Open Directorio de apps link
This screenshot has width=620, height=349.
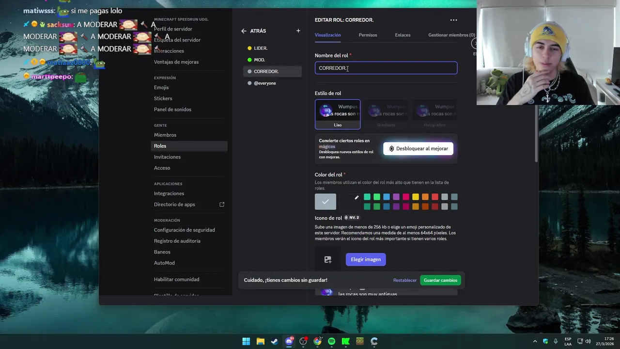click(x=189, y=205)
